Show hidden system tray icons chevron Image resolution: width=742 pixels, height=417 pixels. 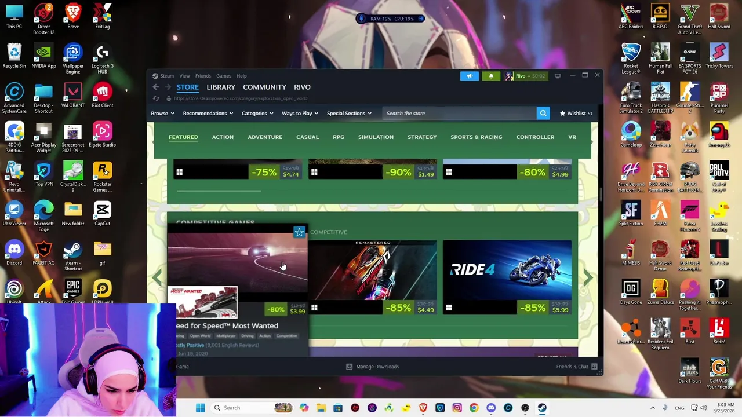(652, 408)
